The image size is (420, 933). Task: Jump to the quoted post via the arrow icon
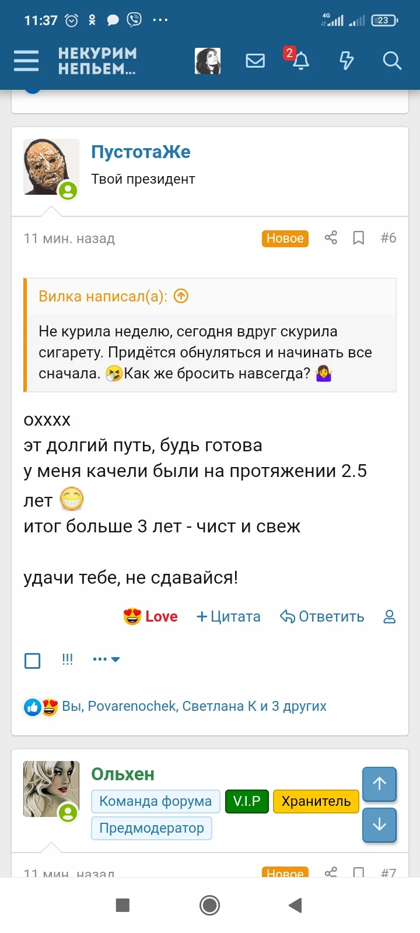click(x=181, y=296)
